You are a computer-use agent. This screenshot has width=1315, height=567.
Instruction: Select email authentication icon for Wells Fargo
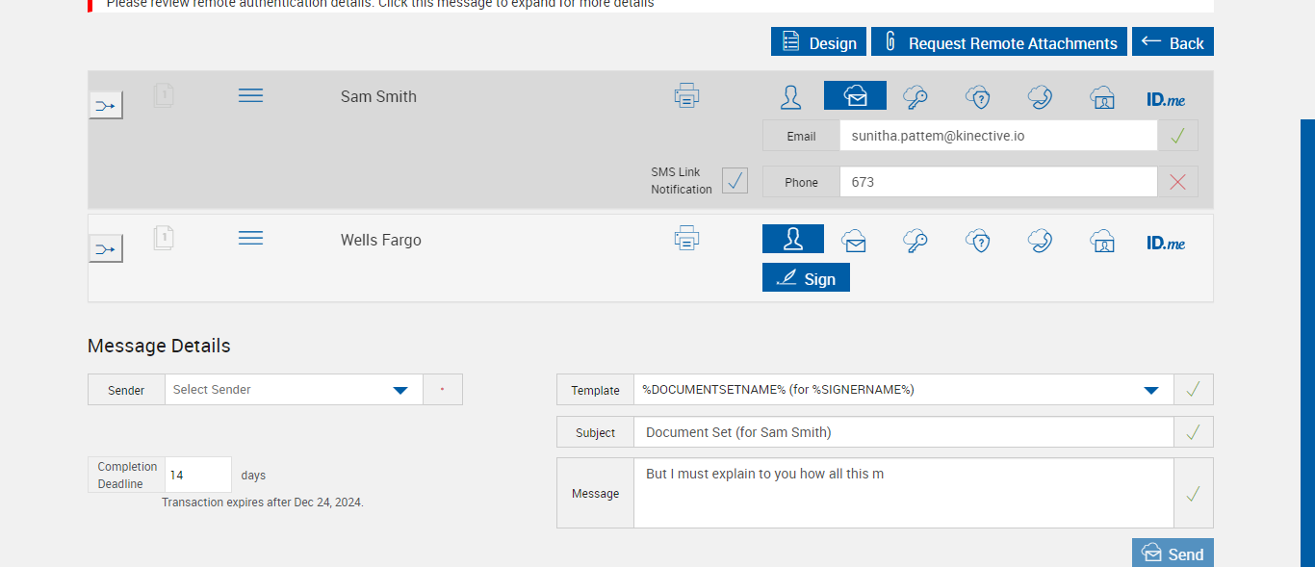tap(854, 240)
